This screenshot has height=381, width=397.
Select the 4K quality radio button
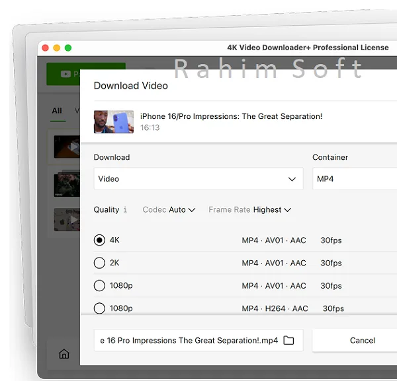99,240
